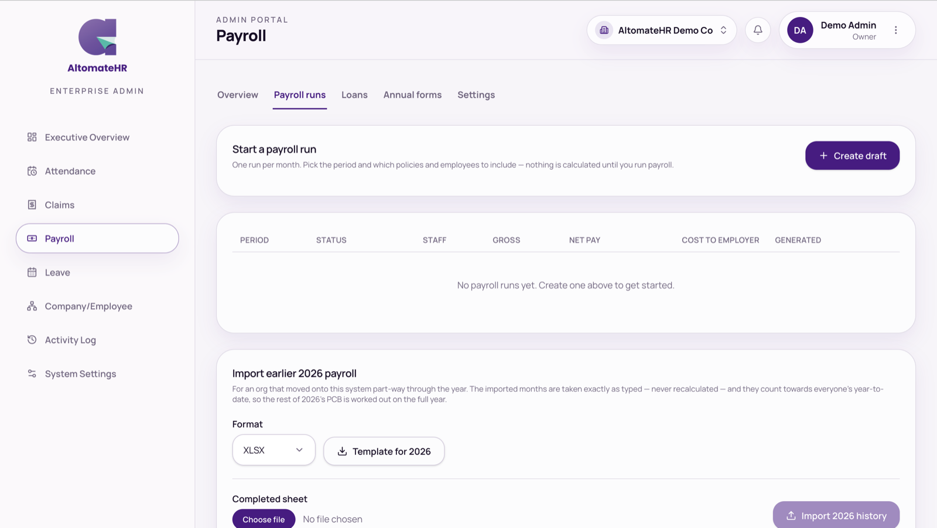
Task: Open the XLSX format dropdown
Action: (x=273, y=450)
